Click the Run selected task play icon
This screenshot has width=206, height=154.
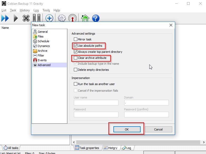click(x=16, y=18)
